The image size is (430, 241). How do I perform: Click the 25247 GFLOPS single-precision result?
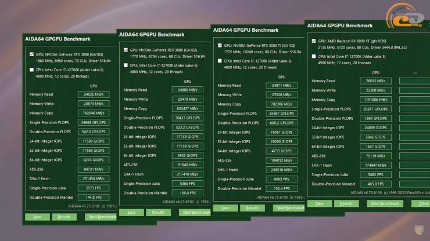[x=376, y=109]
